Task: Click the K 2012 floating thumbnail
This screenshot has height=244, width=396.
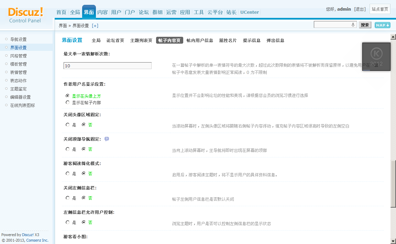Action: click(376, 57)
